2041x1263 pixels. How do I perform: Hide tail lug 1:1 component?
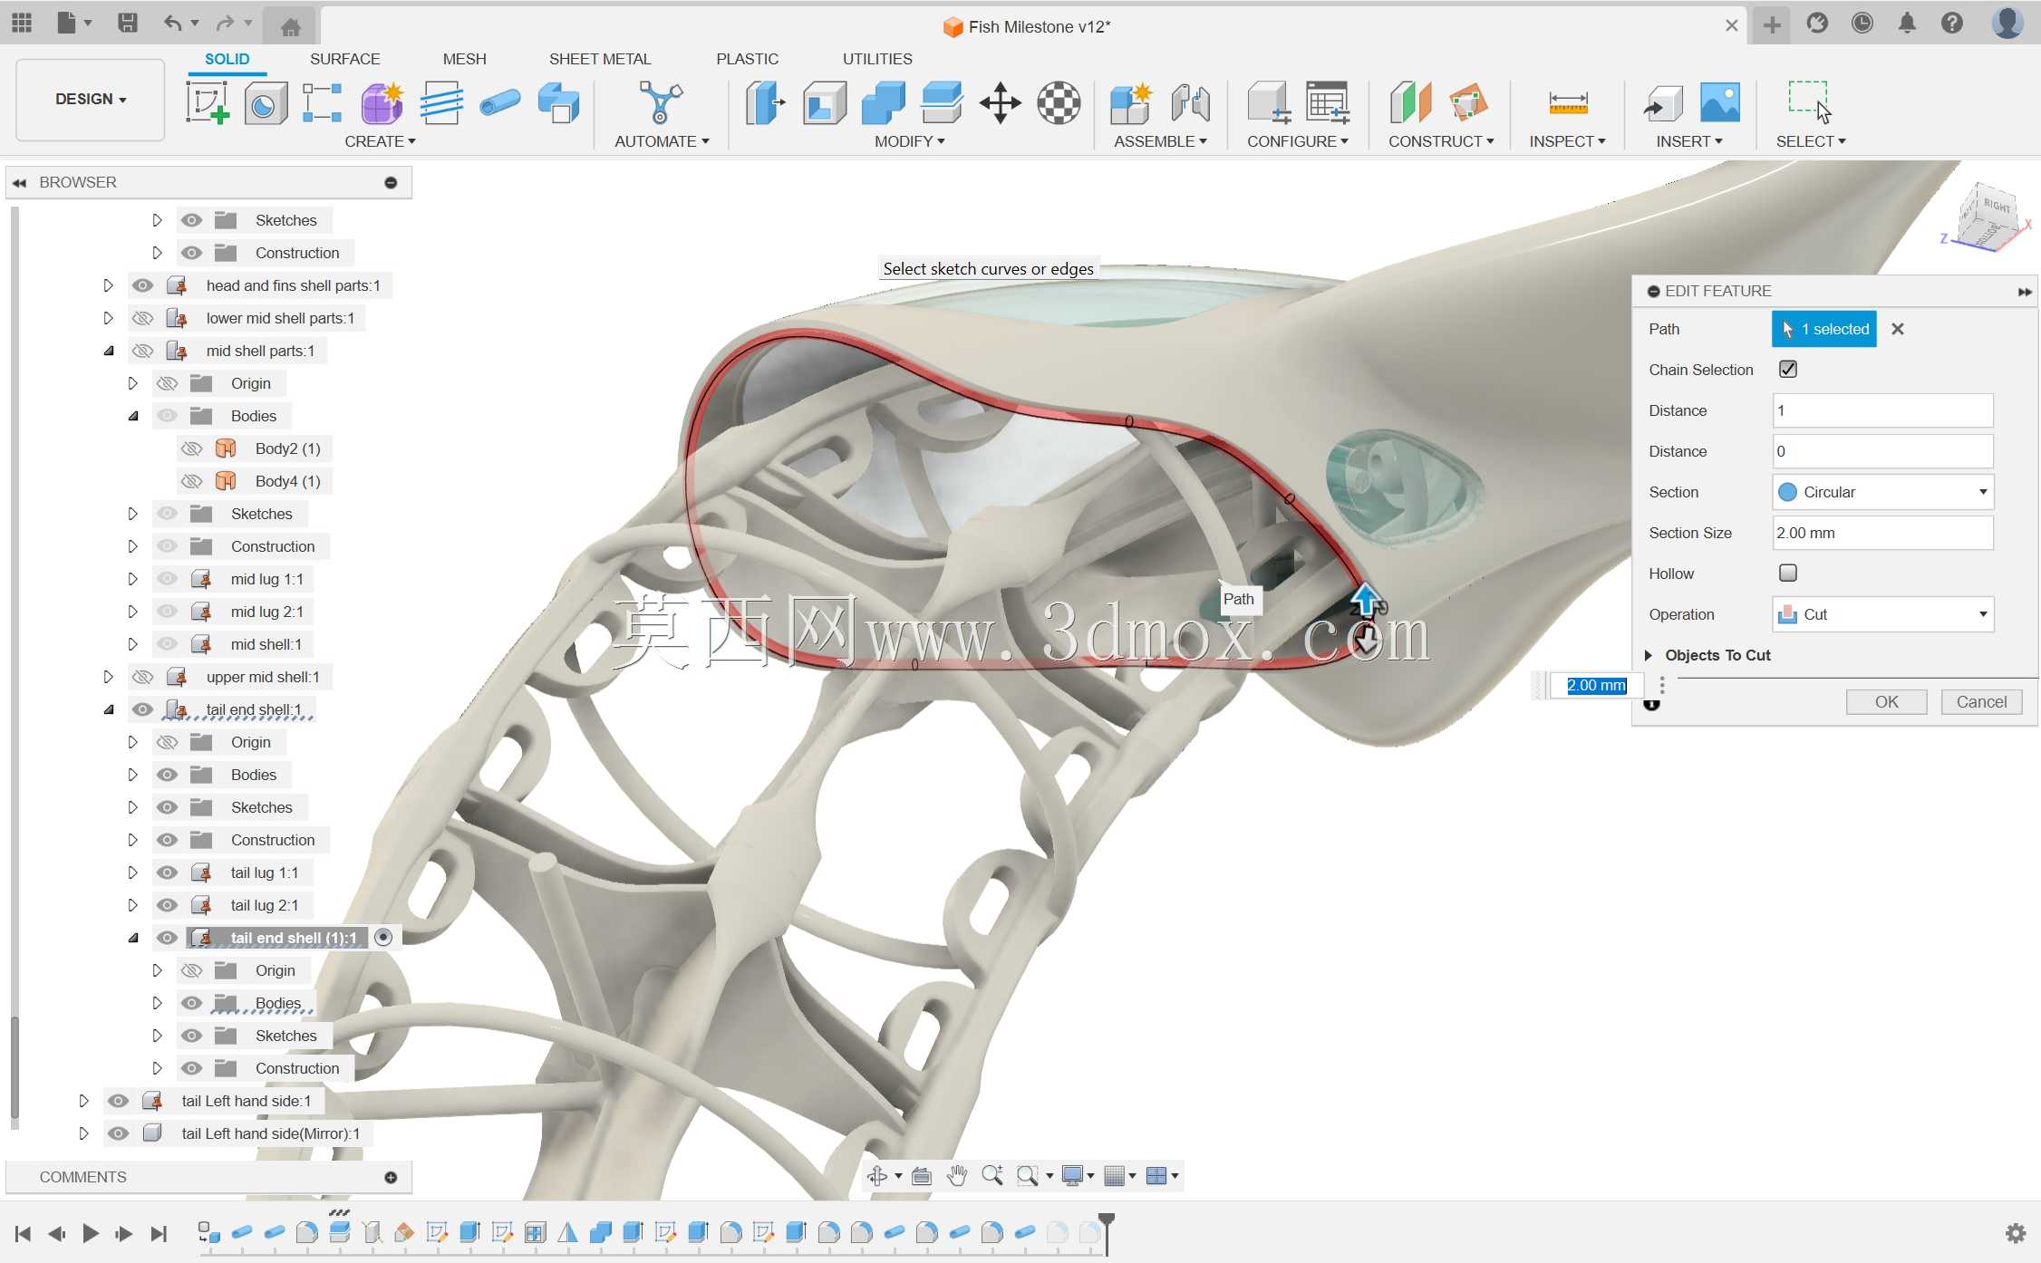pyautogui.click(x=167, y=873)
